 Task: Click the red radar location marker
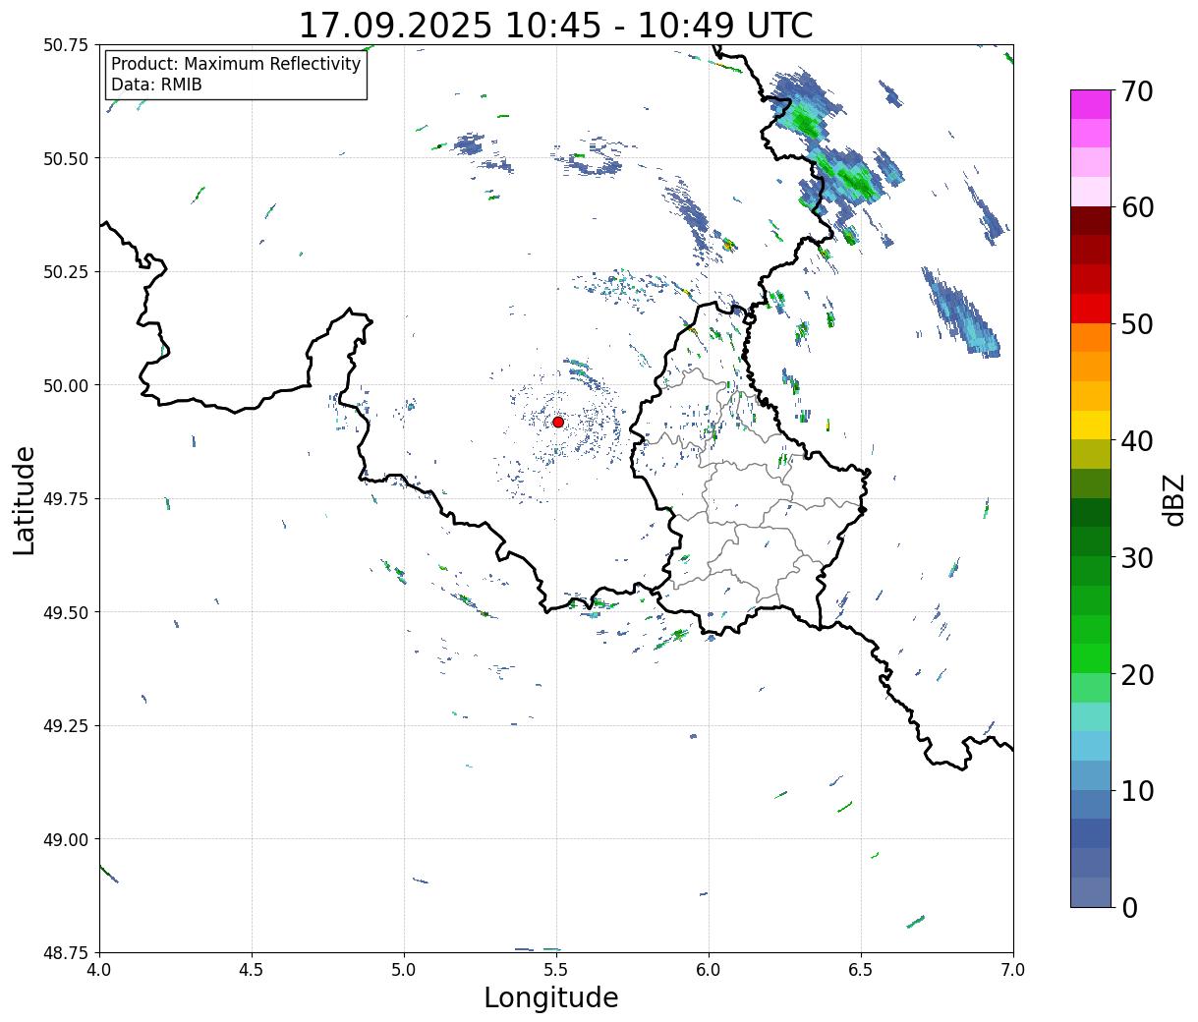tap(558, 422)
